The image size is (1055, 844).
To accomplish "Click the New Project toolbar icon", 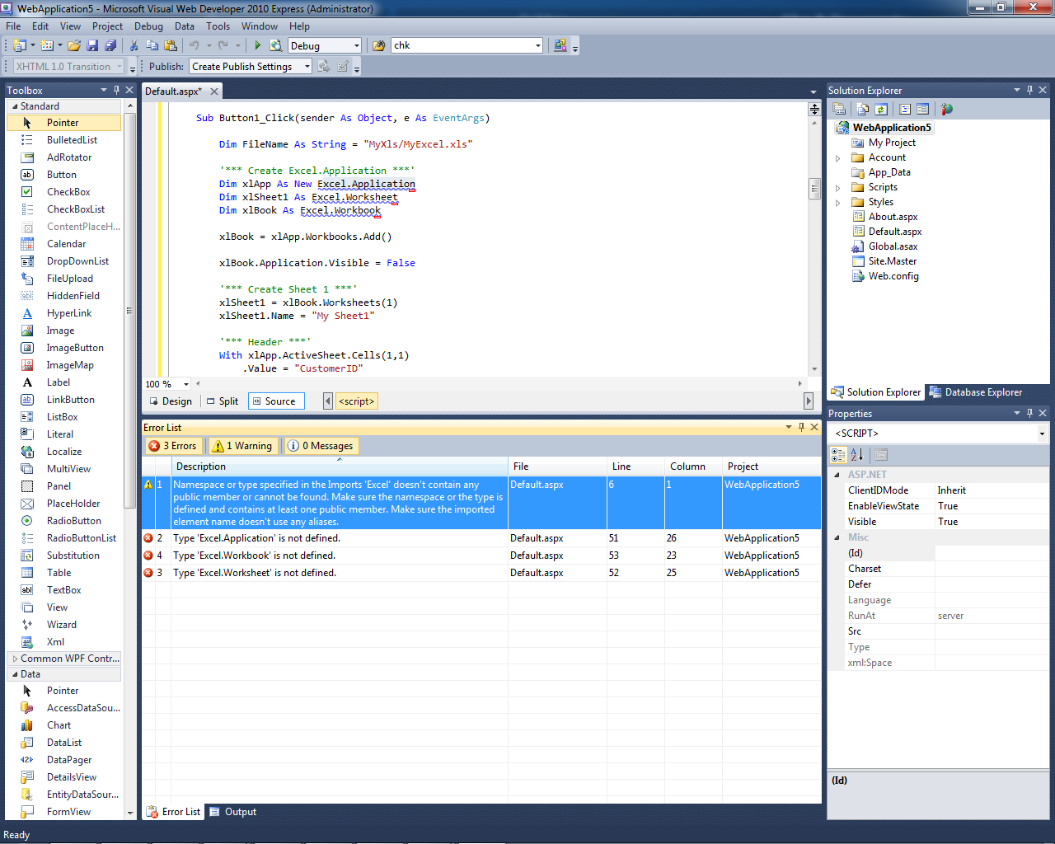I will pyautogui.click(x=20, y=45).
